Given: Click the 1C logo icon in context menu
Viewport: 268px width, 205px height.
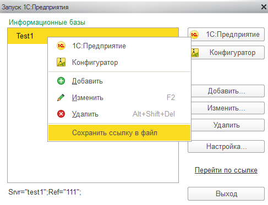Looking at the screenshot, I should (61, 46).
